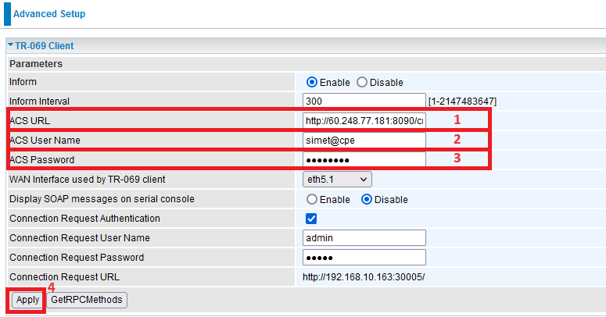The height and width of the screenshot is (317, 606).
Task: Click the GetRPCMethods button
Action: [87, 300]
